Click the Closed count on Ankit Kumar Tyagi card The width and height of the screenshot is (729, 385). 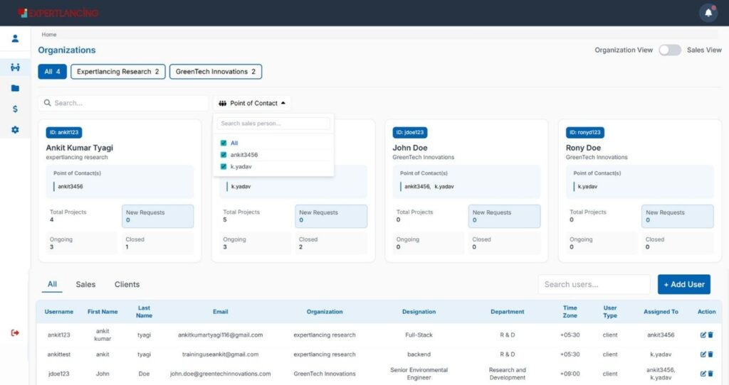pos(157,243)
